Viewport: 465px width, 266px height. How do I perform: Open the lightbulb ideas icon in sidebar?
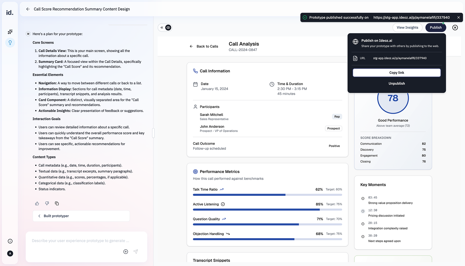tap(10, 43)
